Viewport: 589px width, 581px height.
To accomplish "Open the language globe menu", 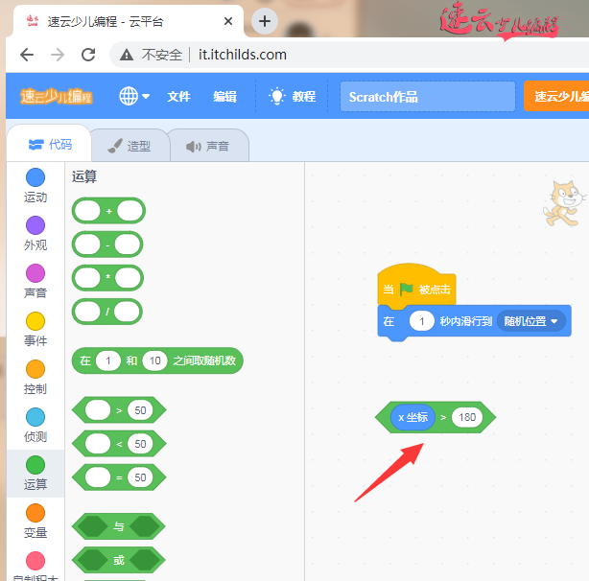I will 134,96.
